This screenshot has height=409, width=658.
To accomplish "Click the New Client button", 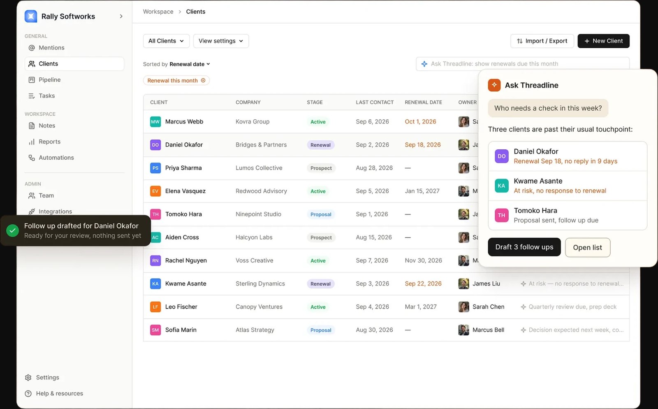I will pyautogui.click(x=603, y=41).
